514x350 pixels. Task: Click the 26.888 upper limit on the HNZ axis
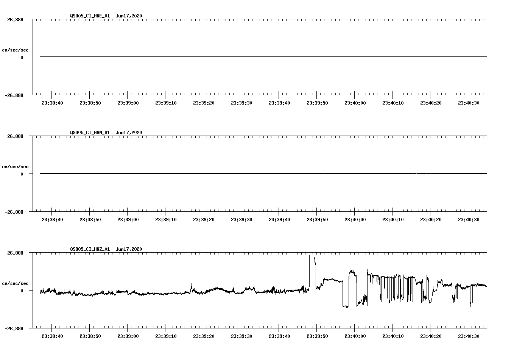[x=15, y=253]
